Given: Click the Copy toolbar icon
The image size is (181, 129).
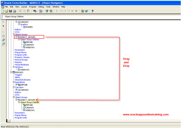Looking at the screenshot, I should [x=24, y=11].
